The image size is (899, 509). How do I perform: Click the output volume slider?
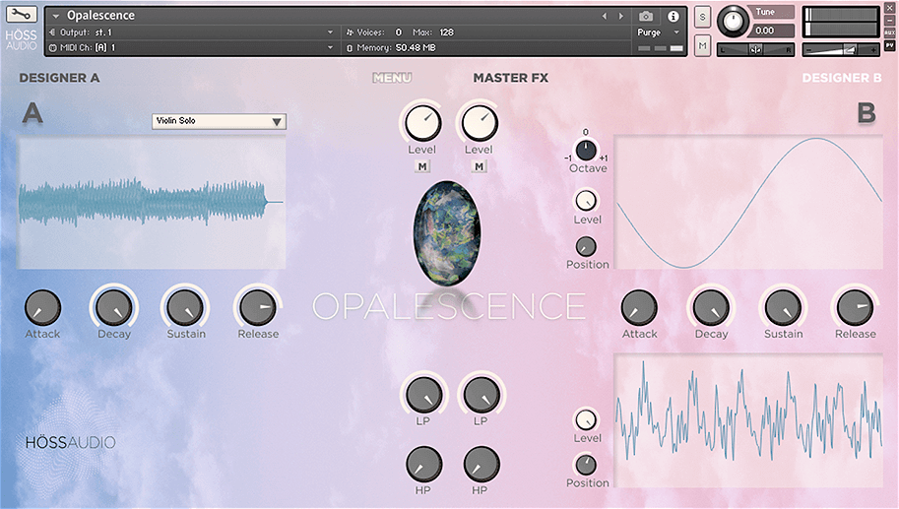click(x=841, y=50)
